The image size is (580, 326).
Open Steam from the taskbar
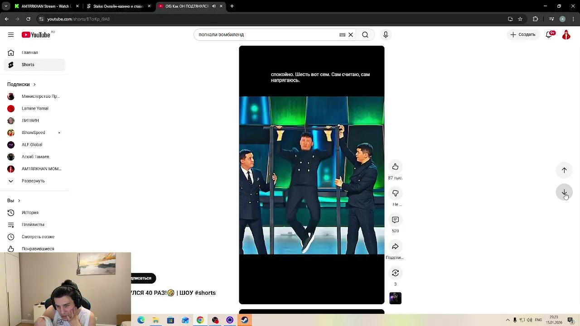tap(244, 320)
